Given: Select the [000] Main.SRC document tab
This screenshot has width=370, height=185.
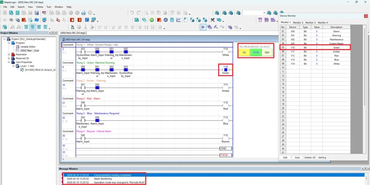Looking at the screenshot, I should tap(73, 33).
